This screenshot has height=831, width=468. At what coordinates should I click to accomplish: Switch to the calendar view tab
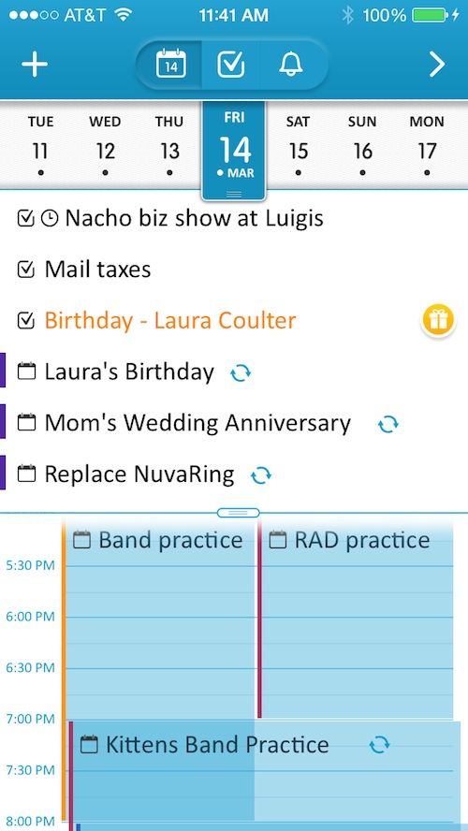click(x=170, y=65)
